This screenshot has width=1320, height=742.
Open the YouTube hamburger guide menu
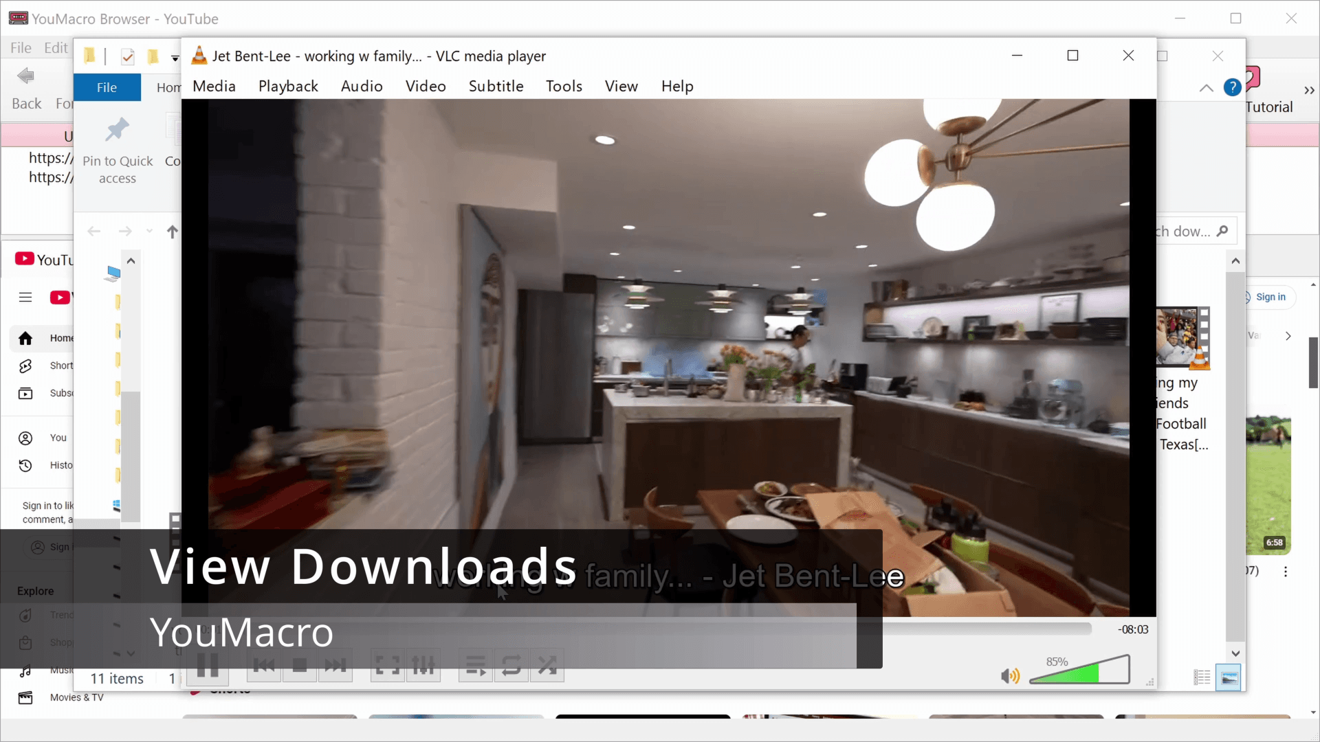pyautogui.click(x=25, y=297)
